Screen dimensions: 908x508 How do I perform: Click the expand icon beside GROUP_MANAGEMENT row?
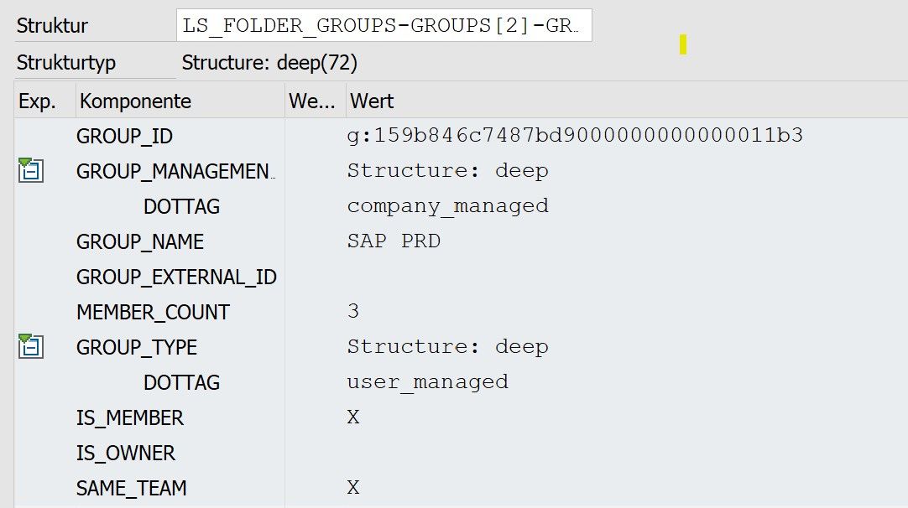[x=34, y=171]
